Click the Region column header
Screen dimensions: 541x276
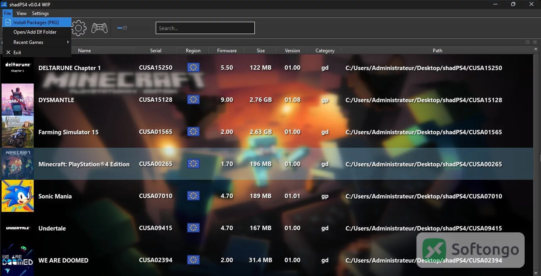pos(193,50)
